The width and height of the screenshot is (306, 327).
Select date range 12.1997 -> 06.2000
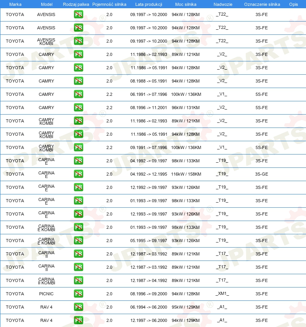(x=149, y=320)
